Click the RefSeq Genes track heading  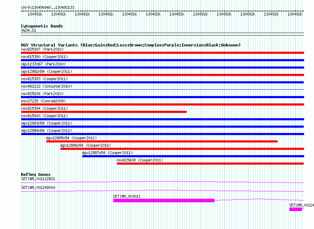(36, 174)
